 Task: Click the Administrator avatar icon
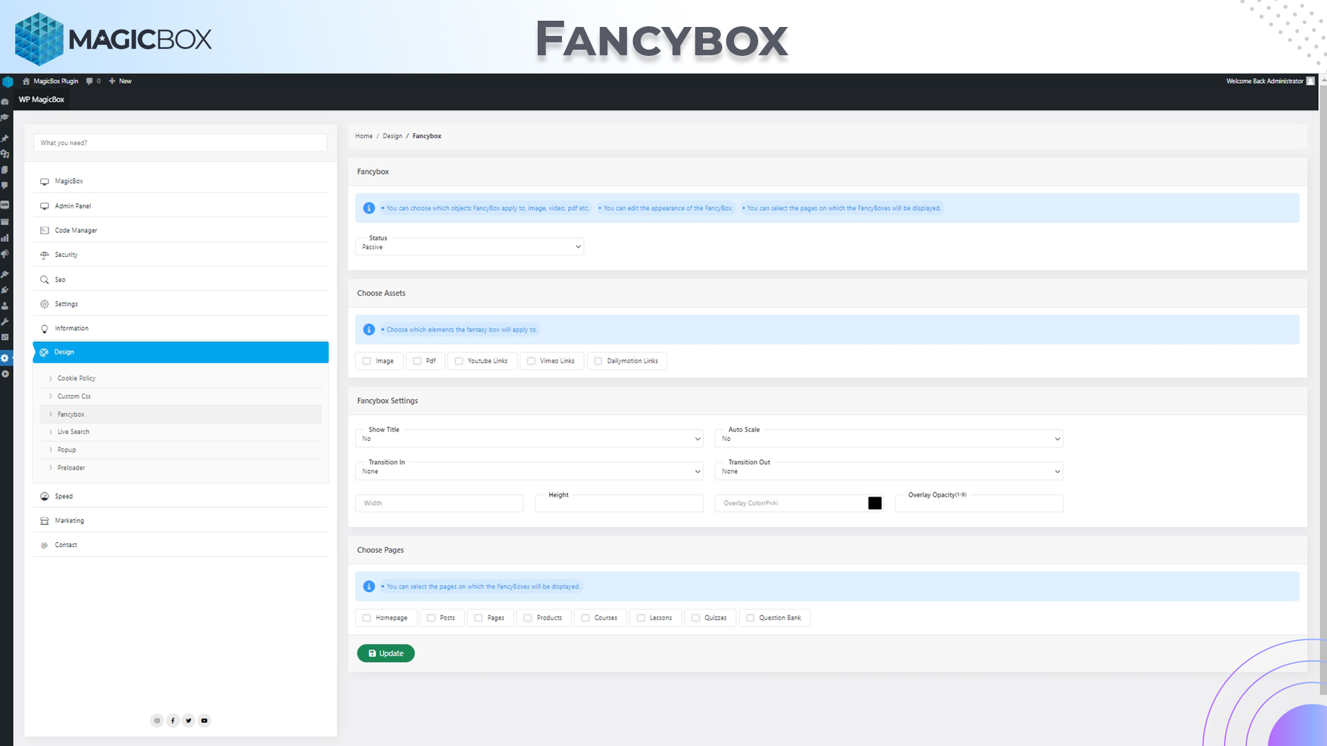coord(1310,81)
